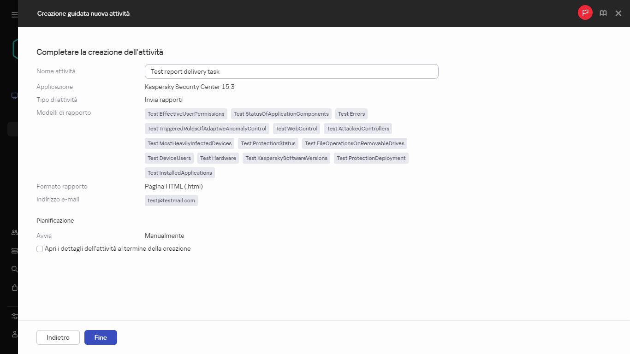The width and height of the screenshot is (630, 354).
Task: Close the task creation wizard
Action: pyautogui.click(x=618, y=13)
